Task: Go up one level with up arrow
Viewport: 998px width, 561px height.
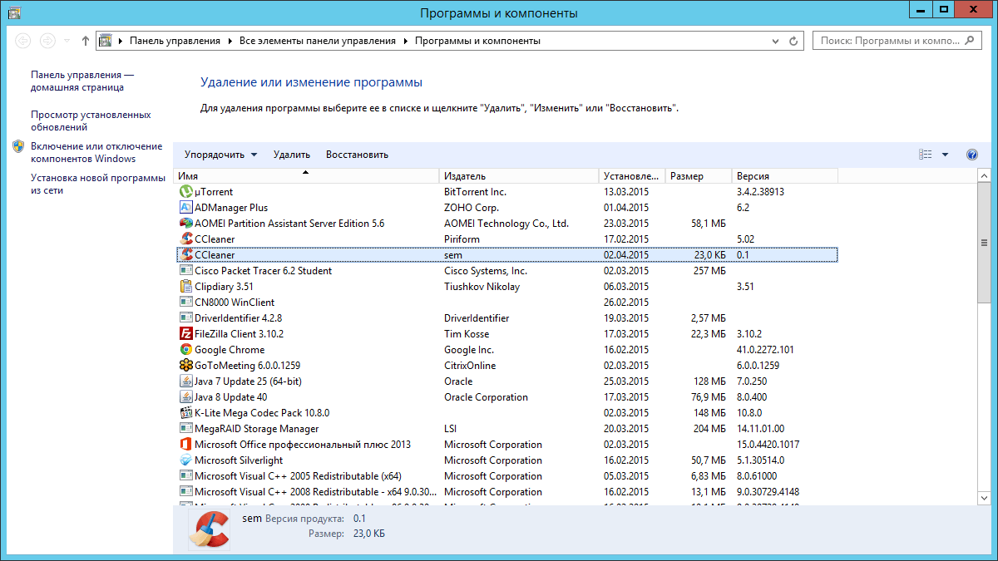Action: (86, 40)
